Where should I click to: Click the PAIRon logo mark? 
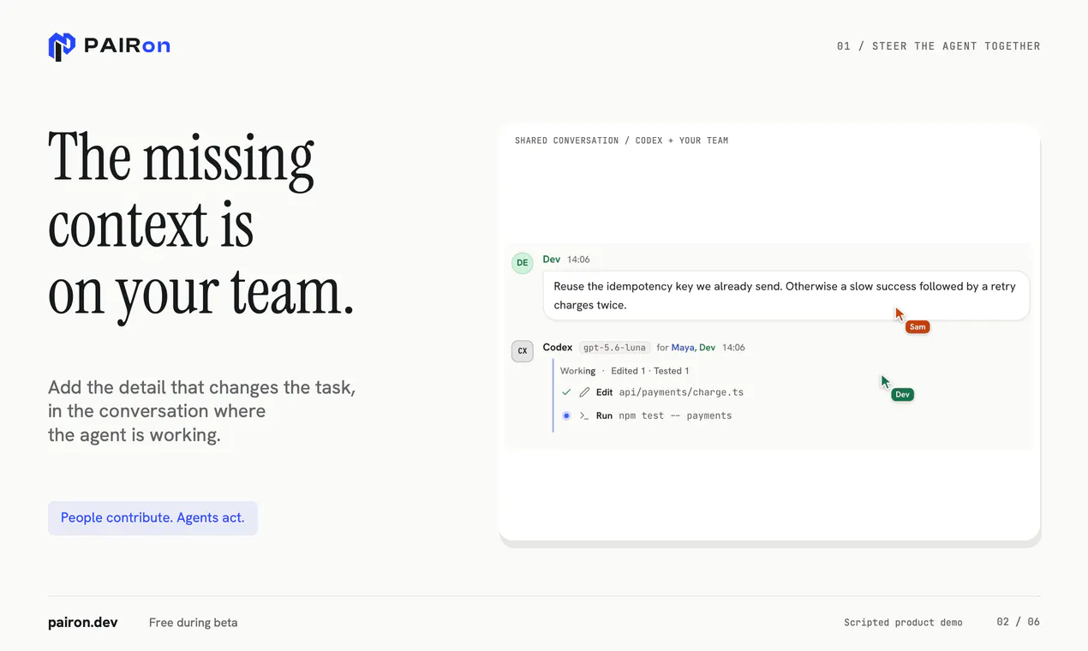pos(62,46)
